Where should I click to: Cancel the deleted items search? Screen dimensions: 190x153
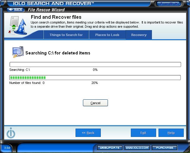(x=95, y=103)
